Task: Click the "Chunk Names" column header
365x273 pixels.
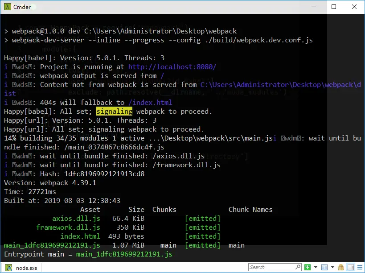Action: pyautogui.click(x=250, y=210)
